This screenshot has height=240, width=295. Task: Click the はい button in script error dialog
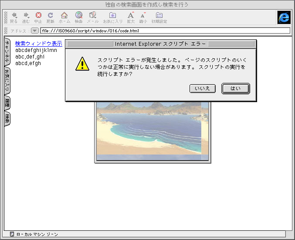pyautogui.click(x=236, y=88)
